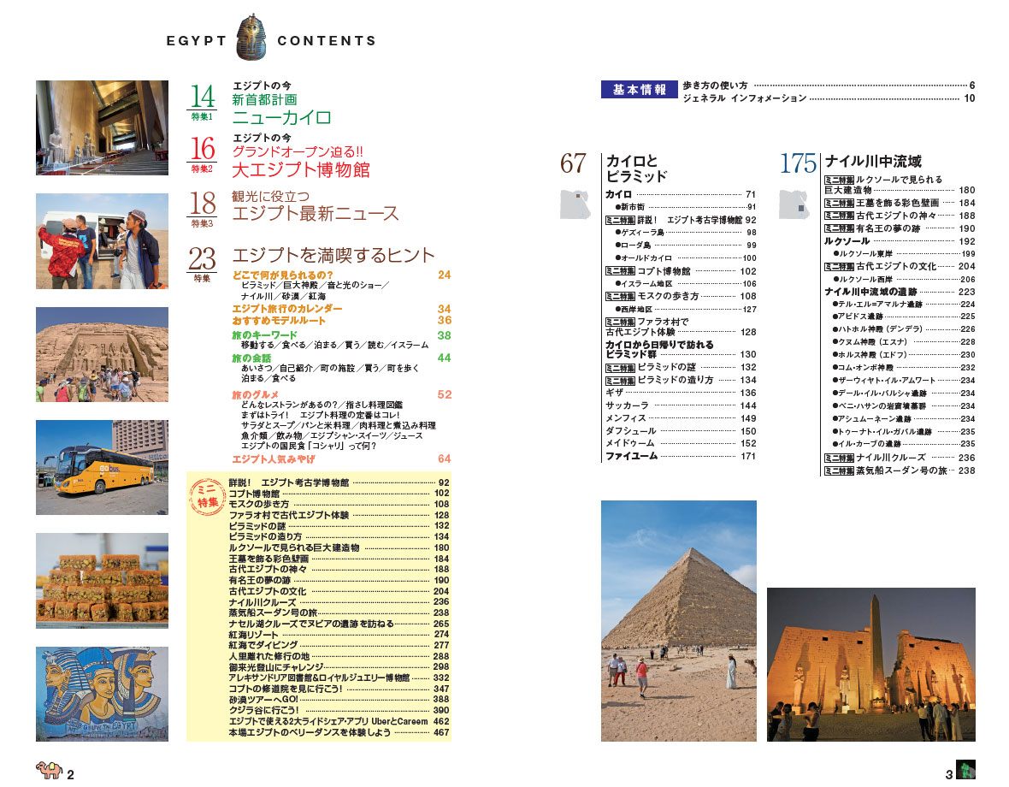The width and height of the screenshot is (1009, 787).
Task: Open the ファイユーム entry page 171
Action: [631, 456]
